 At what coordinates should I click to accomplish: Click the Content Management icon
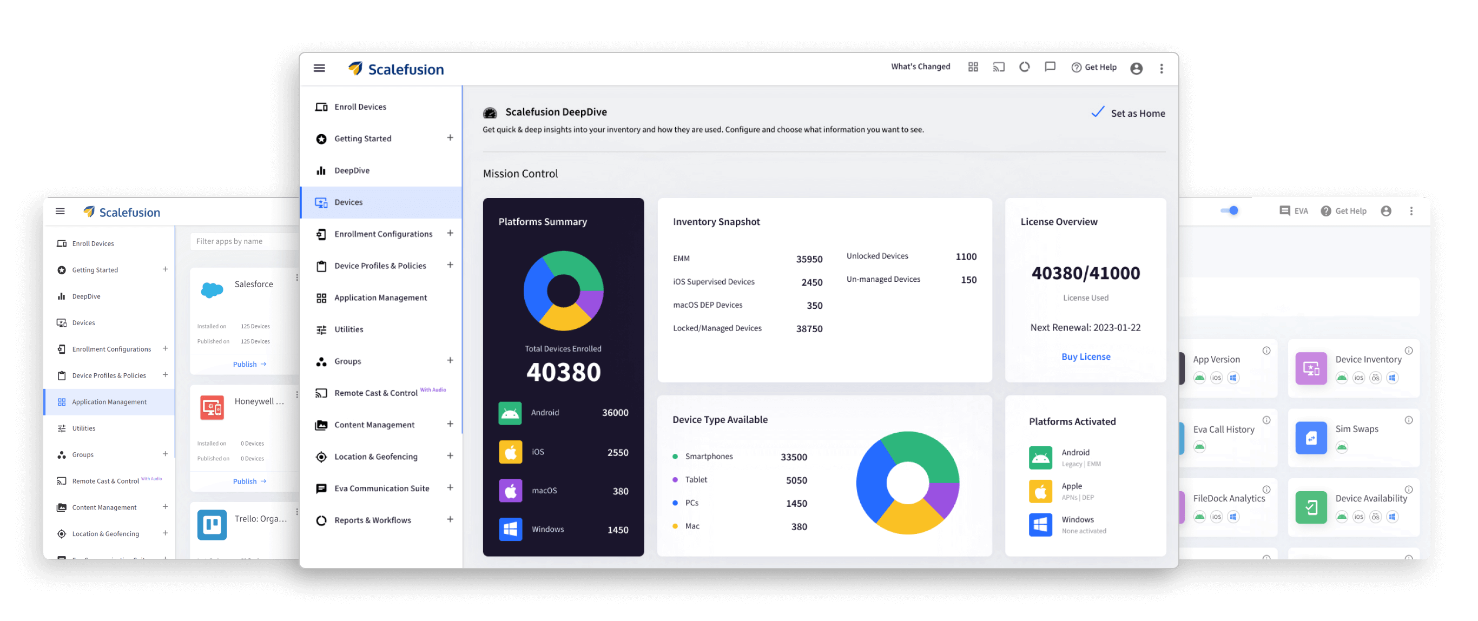pyautogui.click(x=320, y=424)
